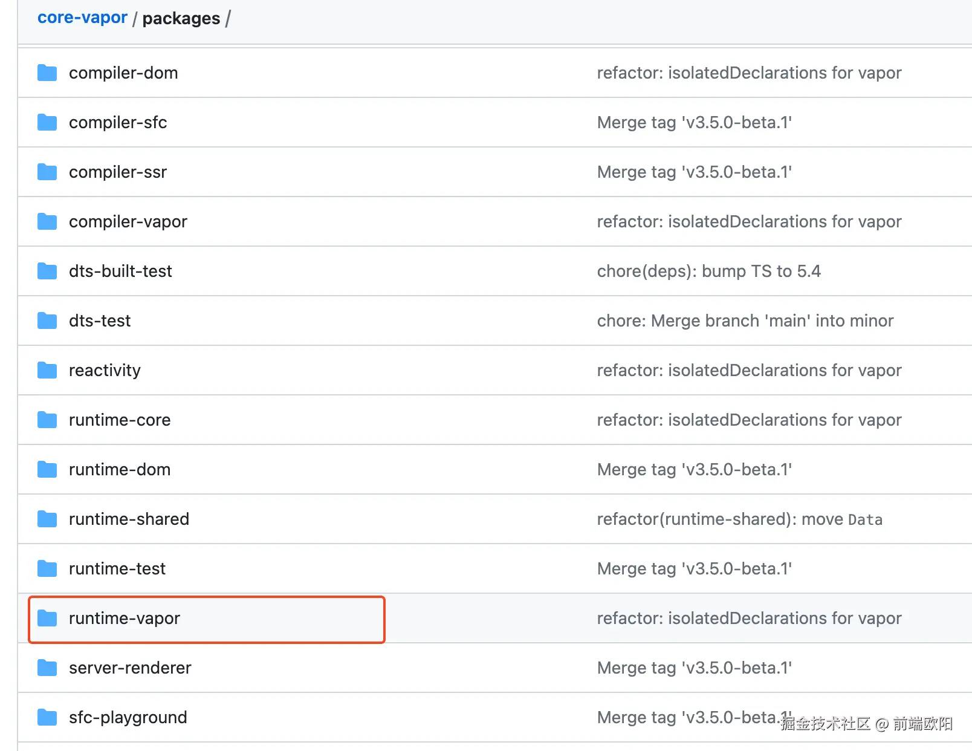Click the compiler-vapor folder icon
This screenshot has height=751, width=972.
[x=47, y=222]
